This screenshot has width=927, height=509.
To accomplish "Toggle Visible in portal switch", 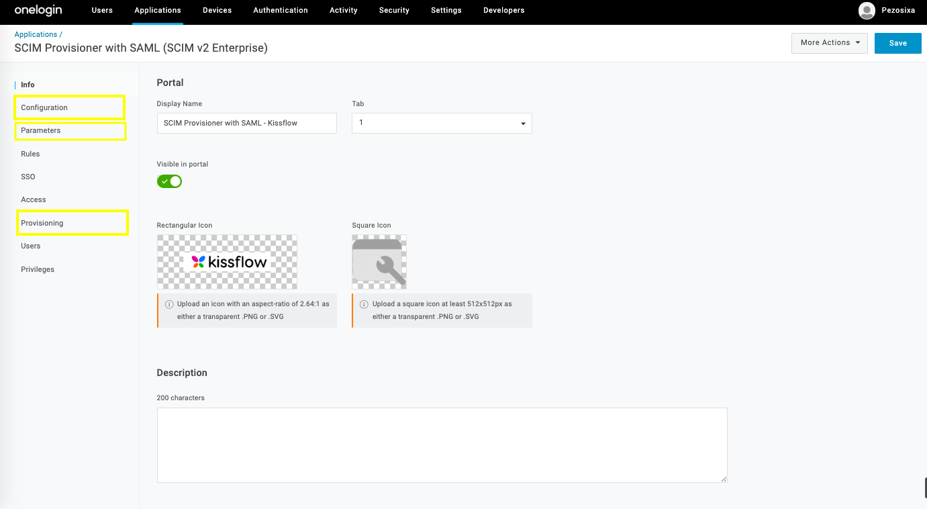I will pyautogui.click(x=169, y=181).
